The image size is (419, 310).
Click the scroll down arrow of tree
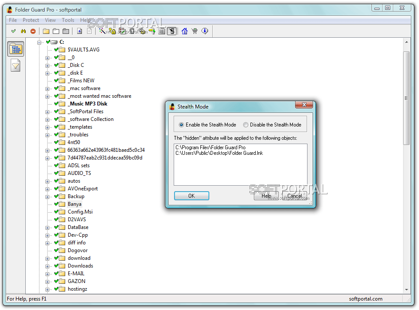407,290
